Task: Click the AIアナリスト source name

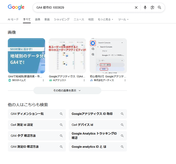Action: click(60, 80)
